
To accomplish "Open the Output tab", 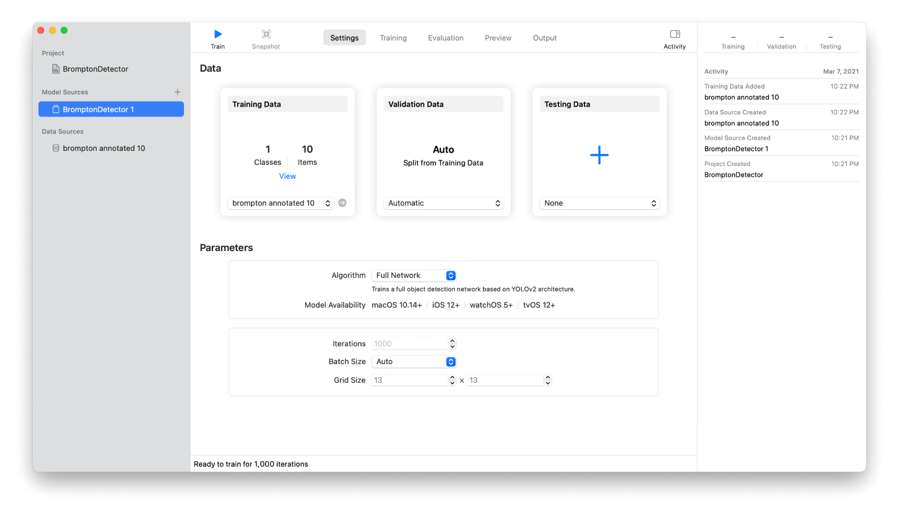I will pos(544,38).
